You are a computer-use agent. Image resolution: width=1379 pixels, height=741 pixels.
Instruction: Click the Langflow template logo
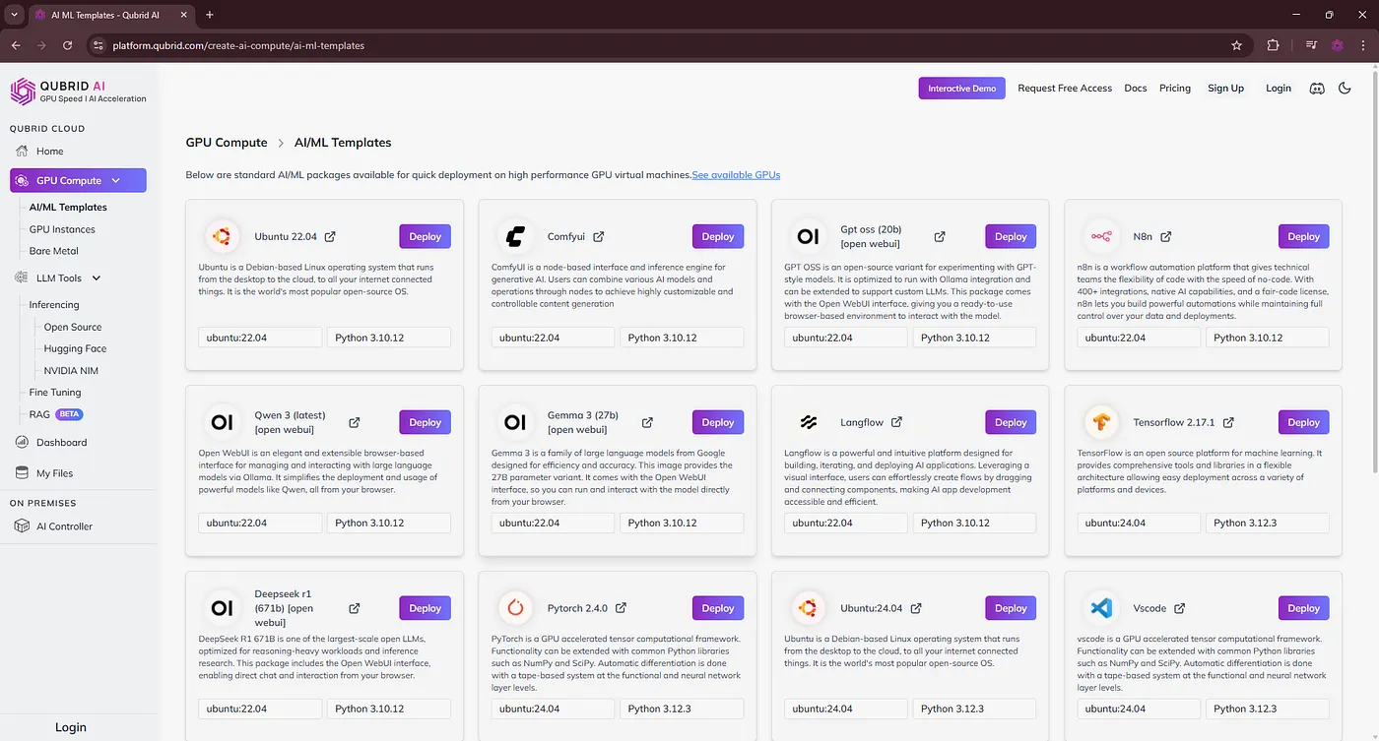(808, 422)
